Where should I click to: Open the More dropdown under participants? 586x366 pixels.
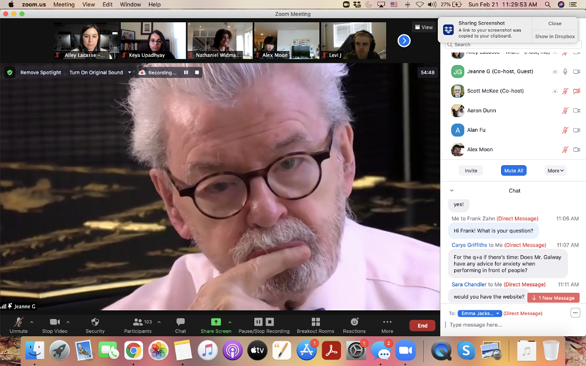556,170
